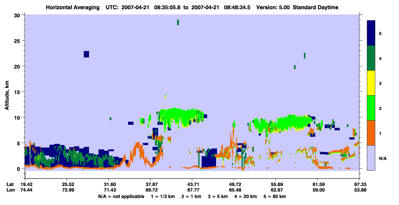Click the dark green color bar segment 4
This screenshot has width=399, height=205.
(371, 58)
